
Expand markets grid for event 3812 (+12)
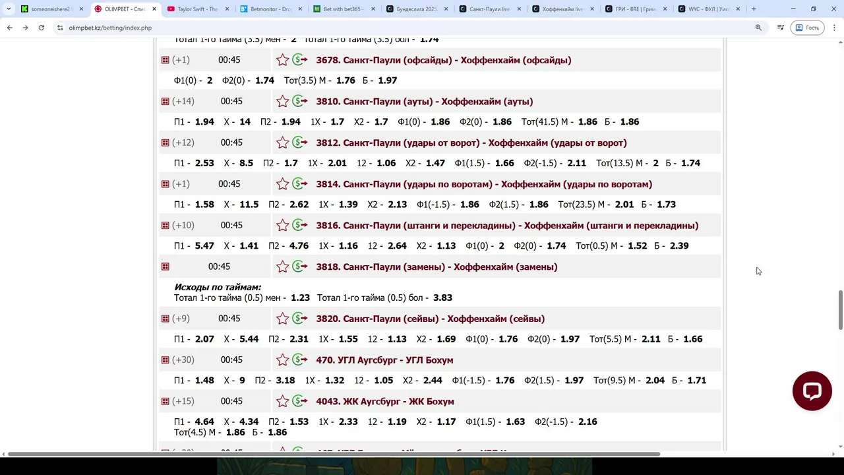(x=165, y=142)
